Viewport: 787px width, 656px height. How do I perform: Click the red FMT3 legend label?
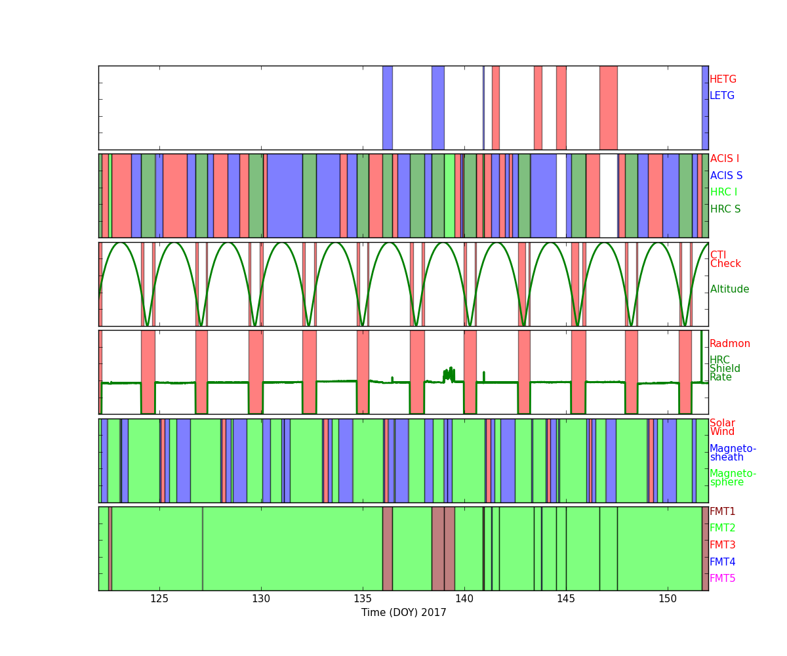click(722, 545)
